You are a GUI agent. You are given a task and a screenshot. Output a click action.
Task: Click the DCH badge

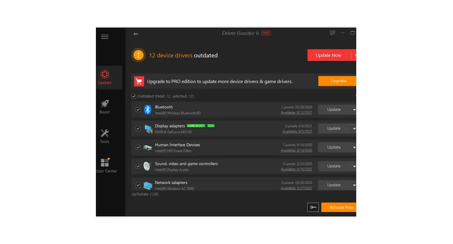[211, 125]
